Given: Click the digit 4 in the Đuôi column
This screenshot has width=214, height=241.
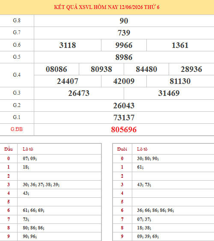Looking at the screenshot, I should tap(122, 193).
